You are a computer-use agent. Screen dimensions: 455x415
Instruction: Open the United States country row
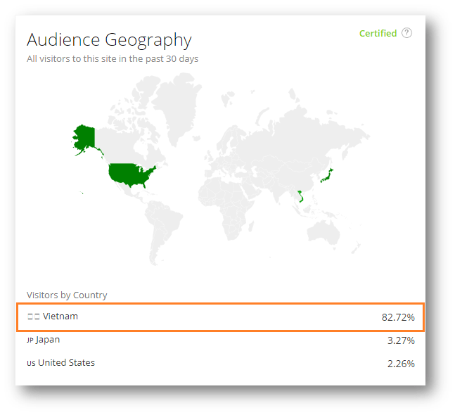221,363
